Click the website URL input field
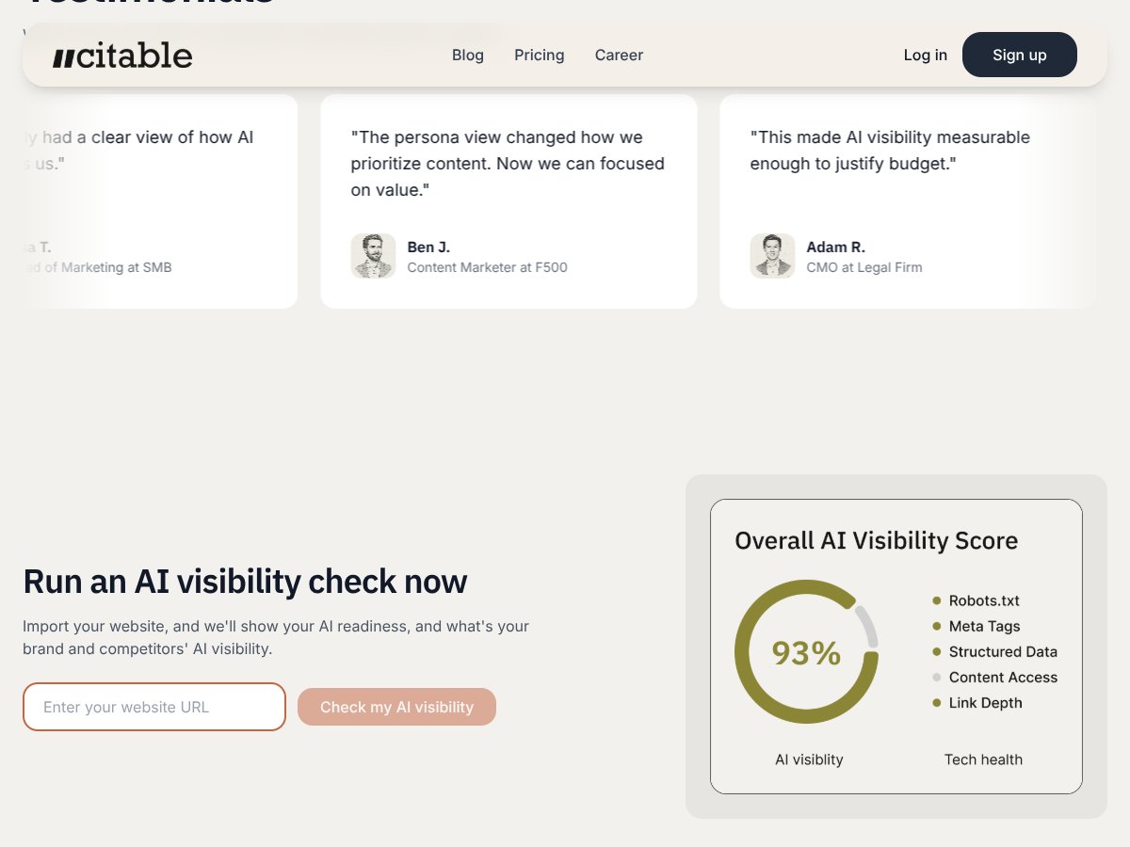1130x847 pixels. pyautogui.click(x=153, y=707)
